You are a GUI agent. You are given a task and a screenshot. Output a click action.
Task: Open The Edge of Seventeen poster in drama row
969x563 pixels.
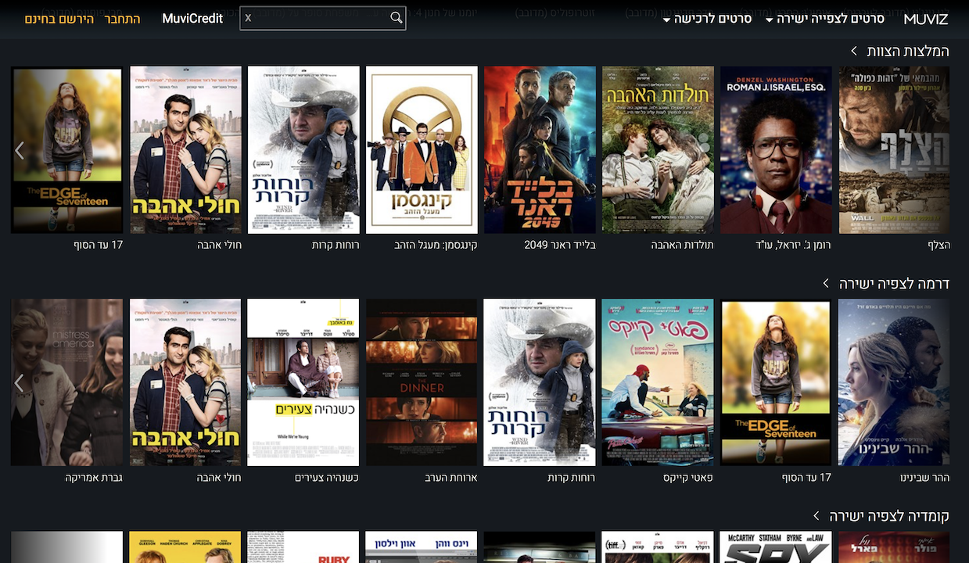(776, 382)
